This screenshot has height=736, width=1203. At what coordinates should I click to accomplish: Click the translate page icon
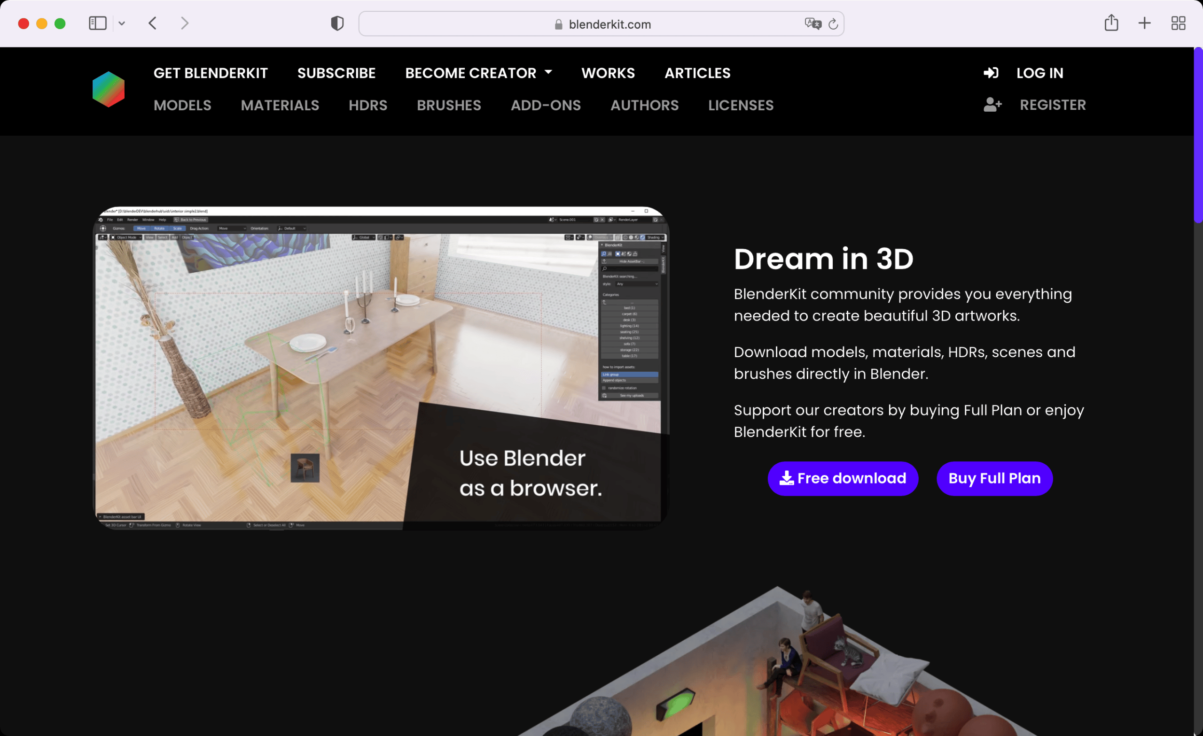[812, 24]
